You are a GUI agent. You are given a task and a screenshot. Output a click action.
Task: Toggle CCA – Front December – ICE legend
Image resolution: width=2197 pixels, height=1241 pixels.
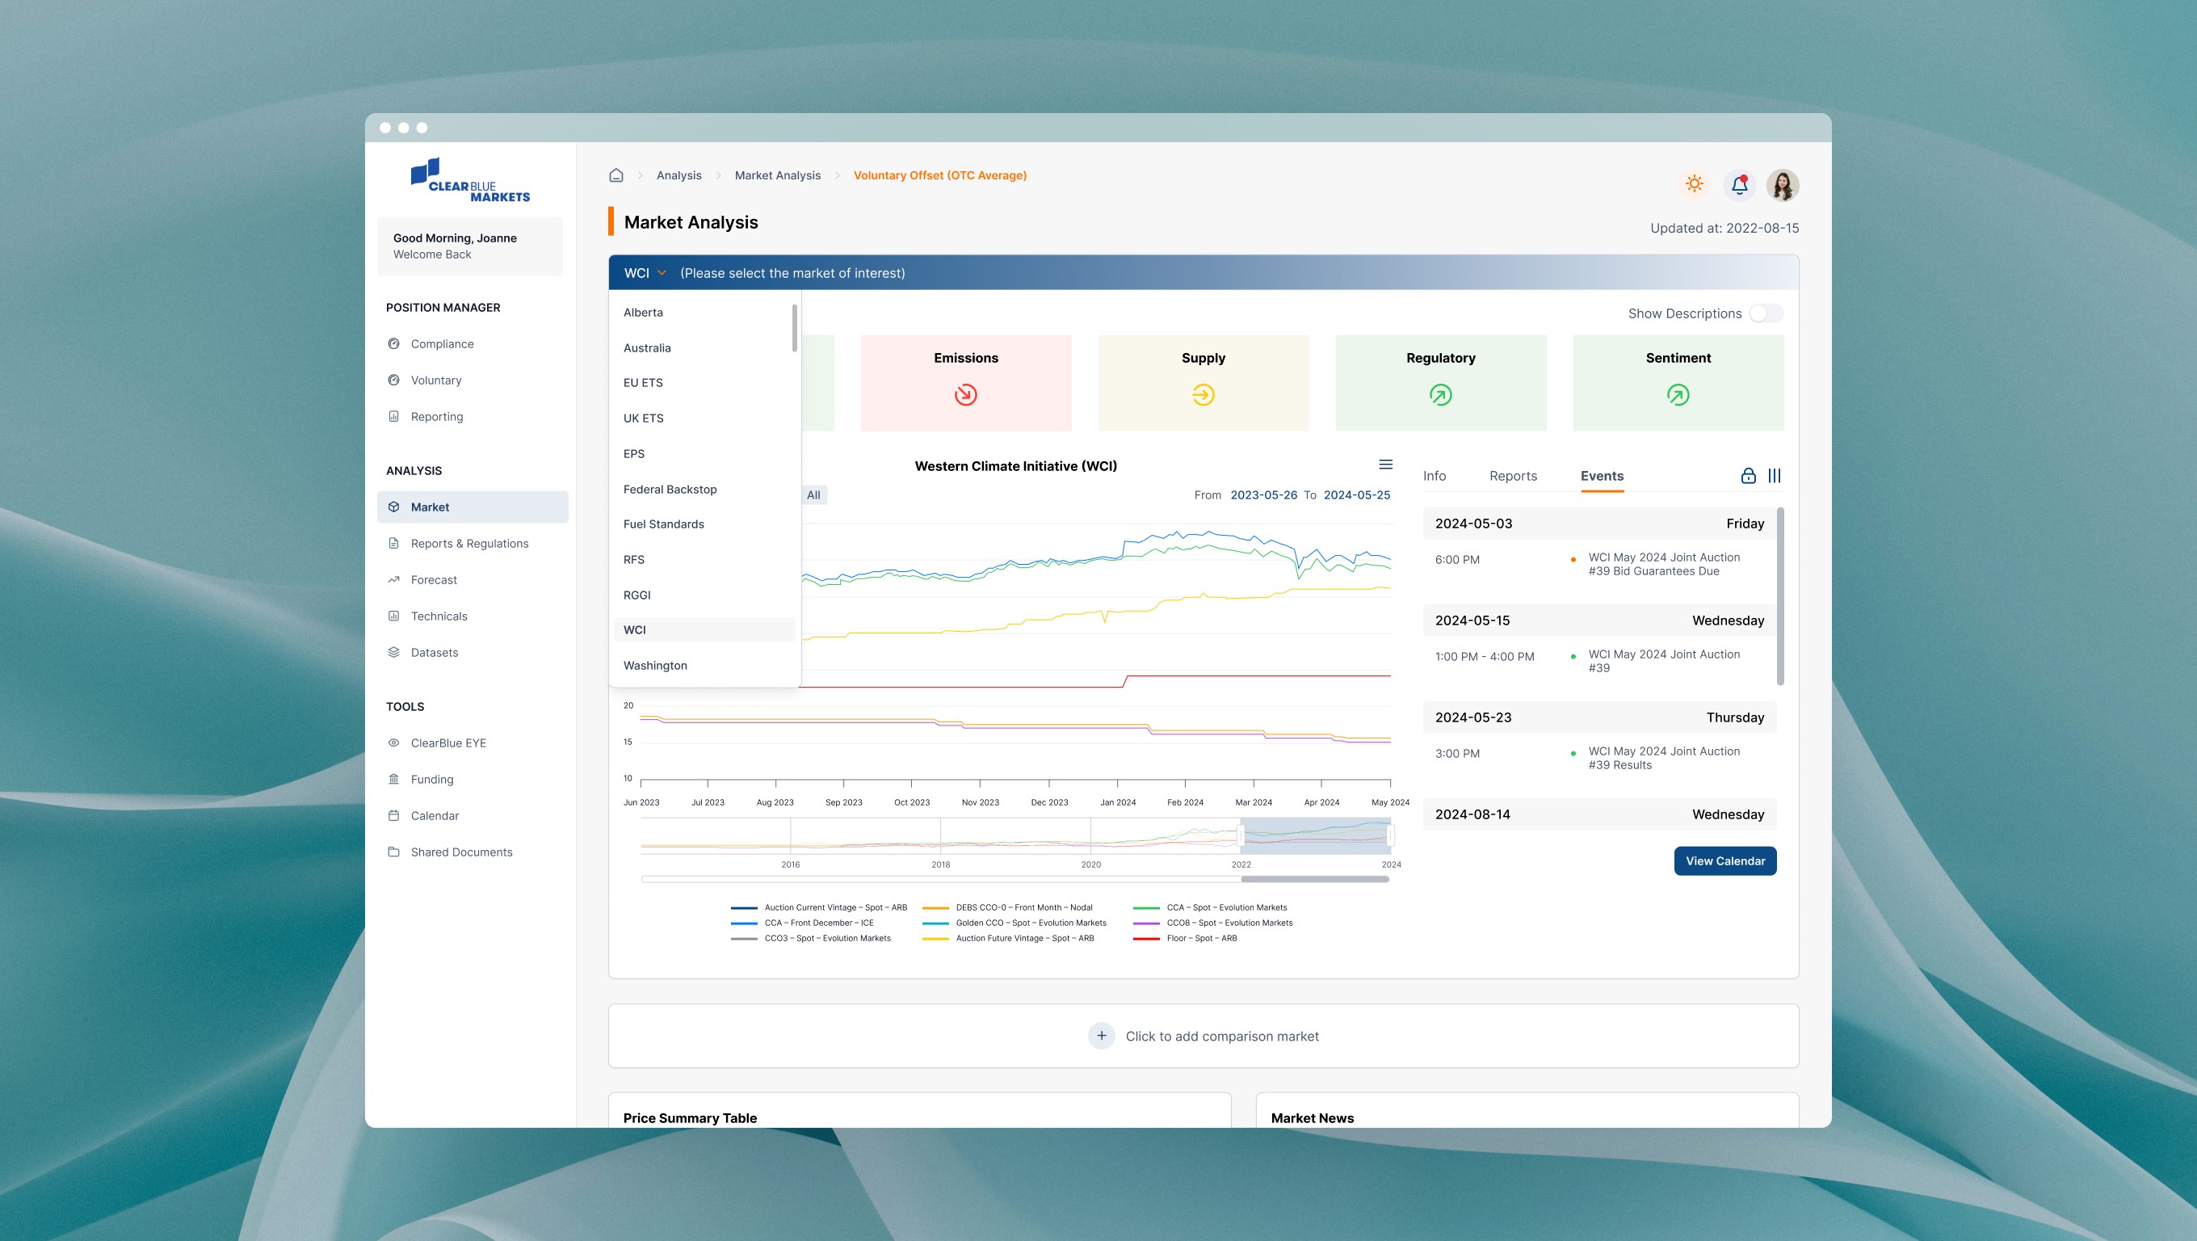click(818, 923)
